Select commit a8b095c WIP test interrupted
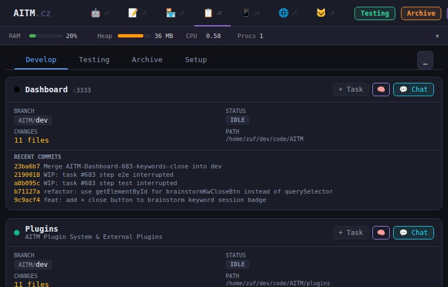Viewport: 448px width, 287px height. click(x=95, y=183)
